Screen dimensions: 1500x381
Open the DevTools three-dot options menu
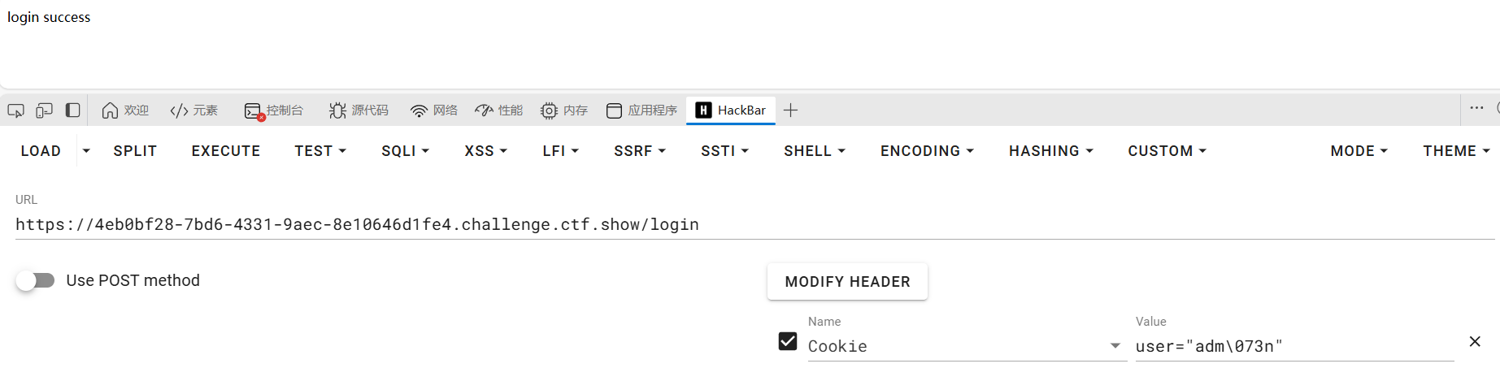[1476, 108]
